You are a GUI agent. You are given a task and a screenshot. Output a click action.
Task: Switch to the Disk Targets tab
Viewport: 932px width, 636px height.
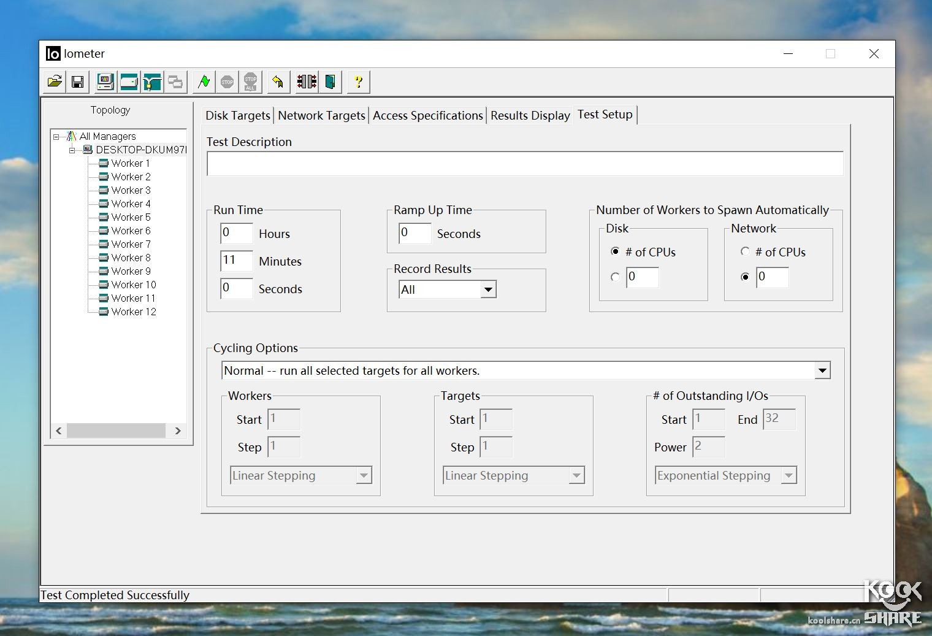(x=238, y=115)
